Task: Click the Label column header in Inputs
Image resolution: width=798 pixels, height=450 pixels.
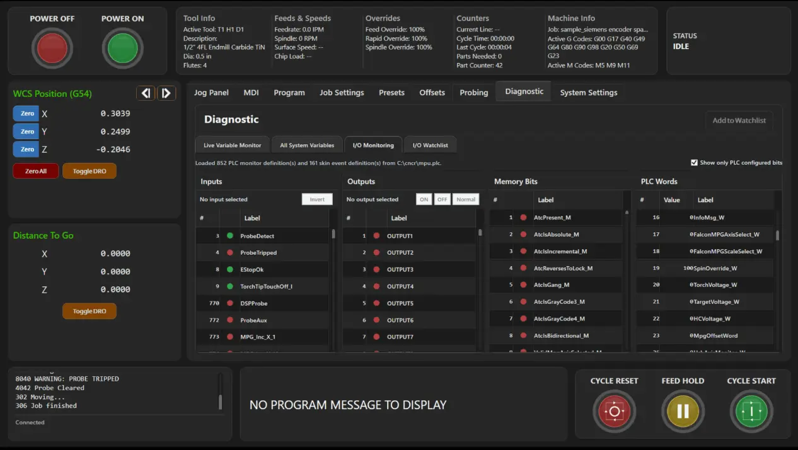Action: 252,218
